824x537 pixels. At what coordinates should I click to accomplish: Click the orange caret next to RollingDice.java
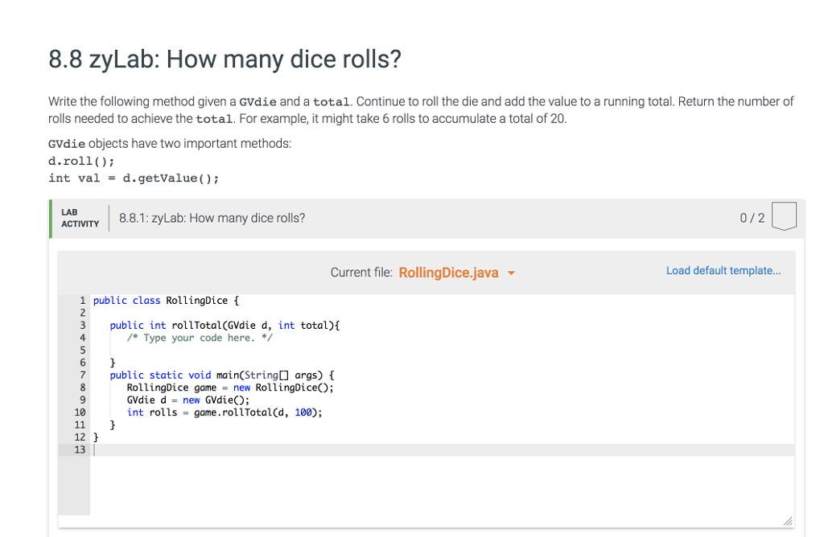[x=512, y=273]
